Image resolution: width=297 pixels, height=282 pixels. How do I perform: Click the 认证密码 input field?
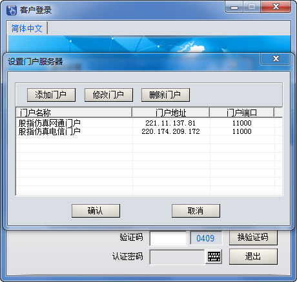pos(177,257)
